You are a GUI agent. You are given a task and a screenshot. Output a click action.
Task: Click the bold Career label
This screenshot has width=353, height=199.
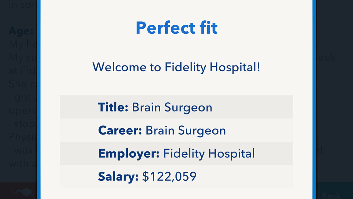pos(120,130)
